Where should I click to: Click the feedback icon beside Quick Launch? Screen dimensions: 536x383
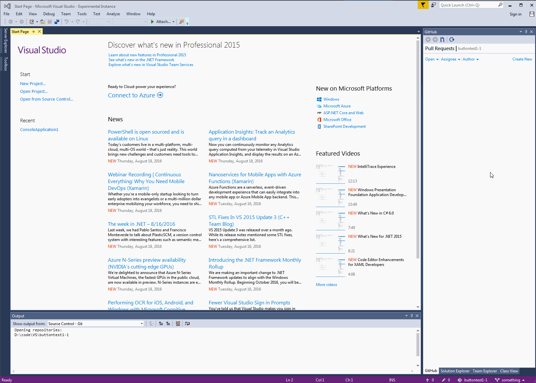434,5
